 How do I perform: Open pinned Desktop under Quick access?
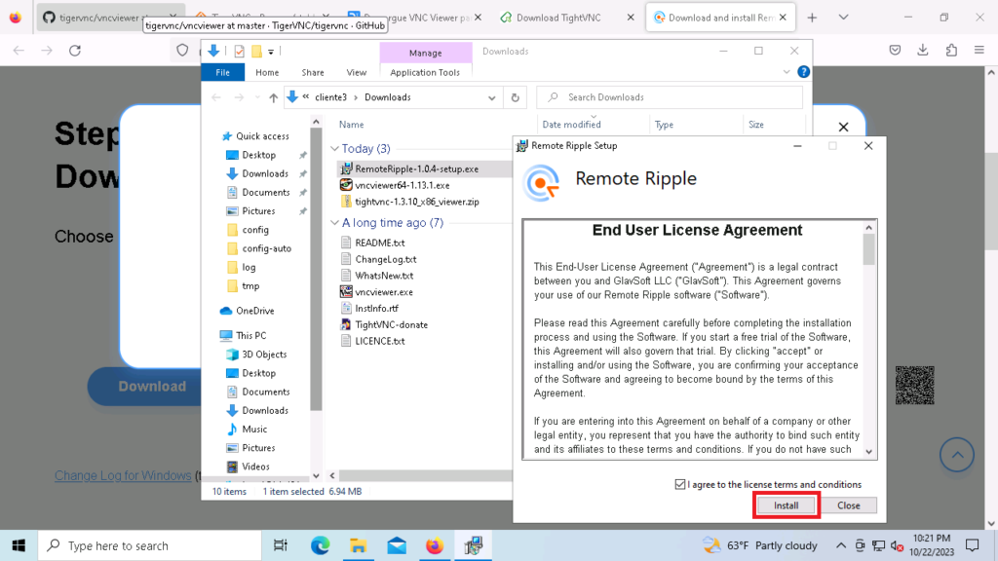[x=258, y=155]
